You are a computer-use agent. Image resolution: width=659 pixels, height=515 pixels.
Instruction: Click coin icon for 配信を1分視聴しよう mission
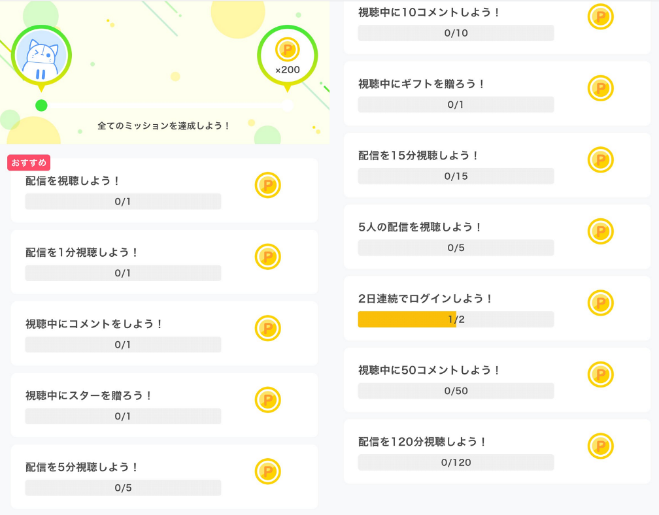(x=268, y=257)
